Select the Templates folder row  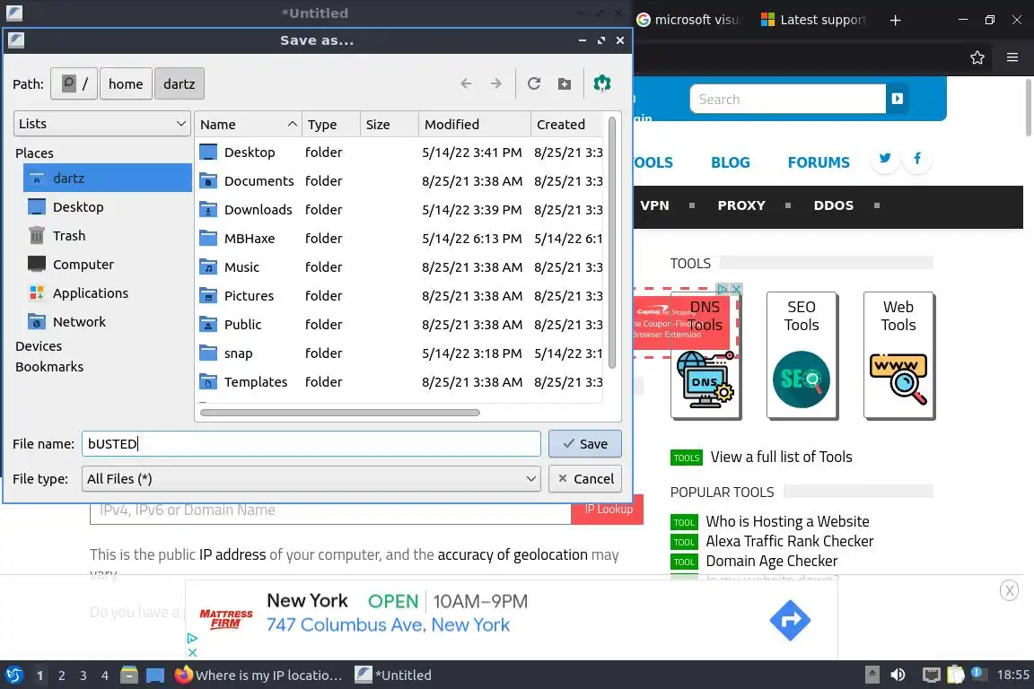(400, 382)
